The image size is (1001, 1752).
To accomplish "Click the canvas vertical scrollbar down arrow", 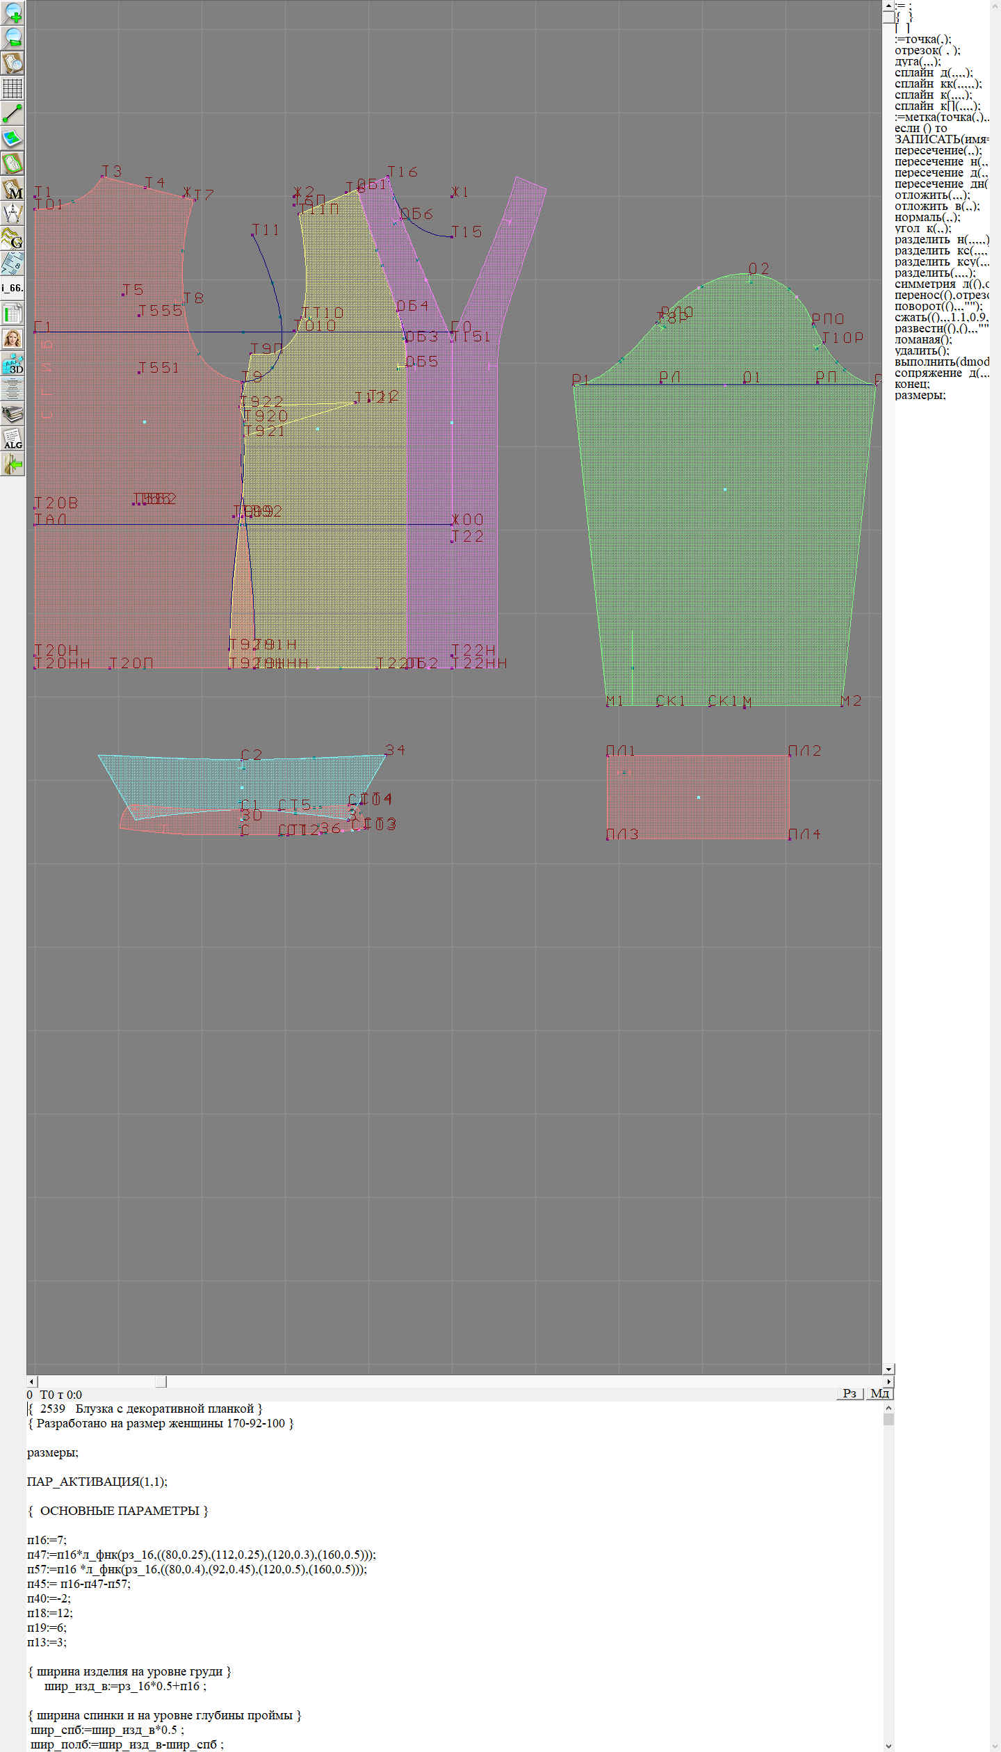I will pyautogui.click(x=888, y=1369).
